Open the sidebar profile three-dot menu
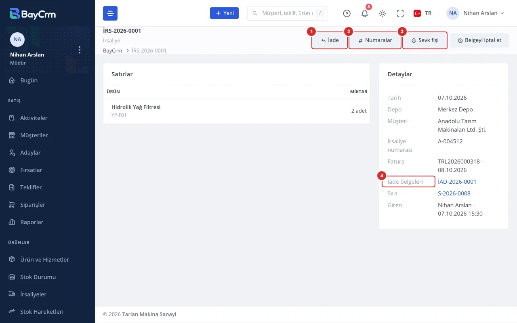 (80, 50)
